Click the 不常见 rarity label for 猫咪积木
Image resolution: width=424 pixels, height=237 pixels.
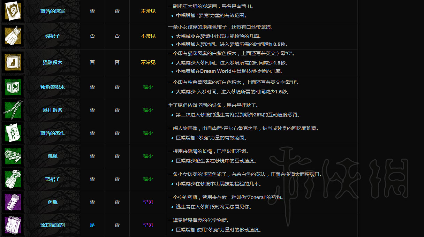point(148,62)
